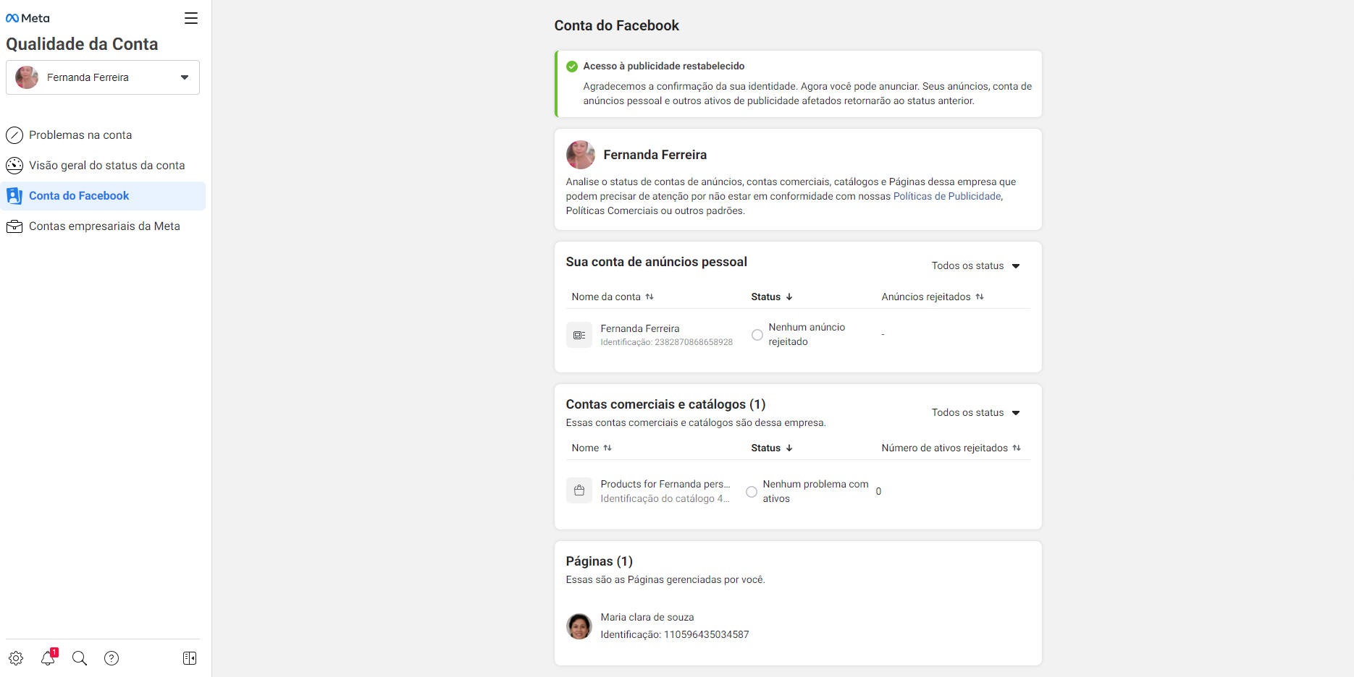The height and width of the screenshot is (677, 1354).
Task: Sort by Nome da conta arrows
Action: click(649, 297)
